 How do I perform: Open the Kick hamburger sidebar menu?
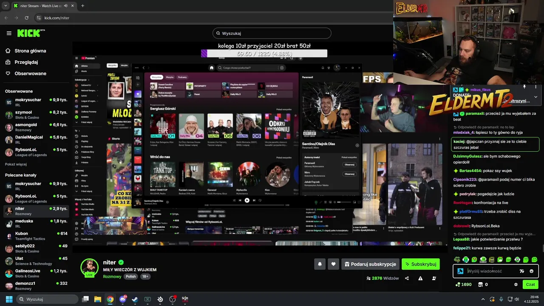tap(9, 33)
